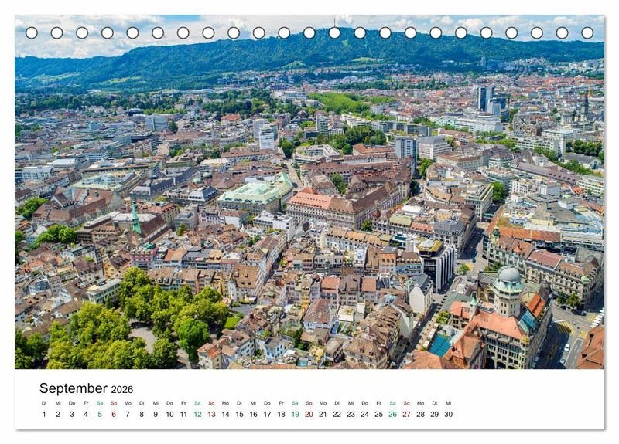Screen dimensions: 619x444
Task: Click the domed tower building in photo
Action: click(x=508, y=286)
